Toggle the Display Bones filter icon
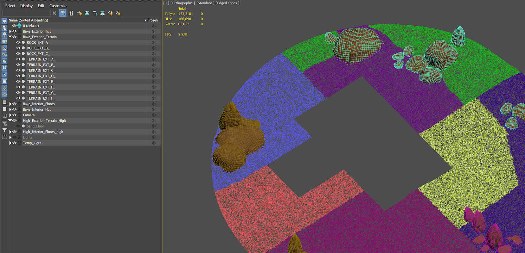Viewport: 525px width, 253px height. point(4,74)
